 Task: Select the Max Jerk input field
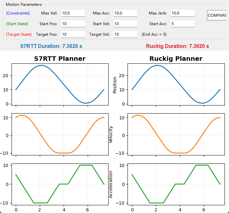pyautogui.click(x=182, y=13)
